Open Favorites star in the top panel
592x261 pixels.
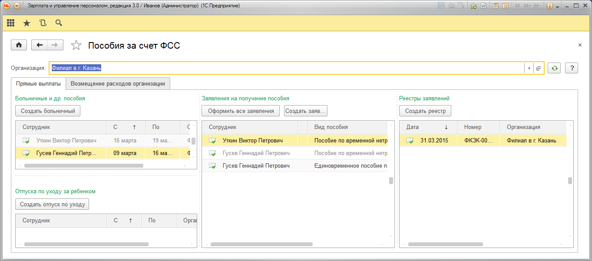pyautogui.click(x=26, y=23)
